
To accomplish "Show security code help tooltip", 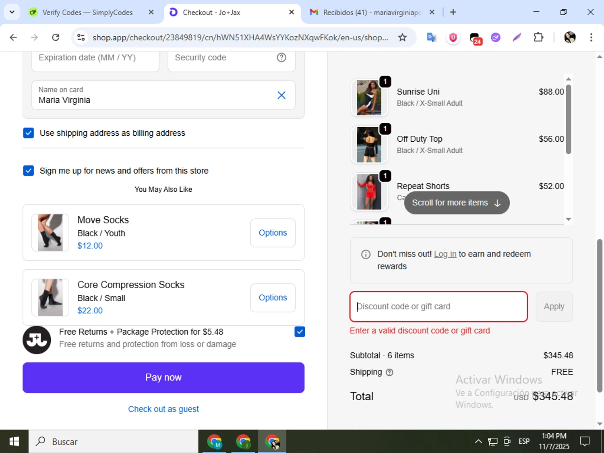I will 281,58.
